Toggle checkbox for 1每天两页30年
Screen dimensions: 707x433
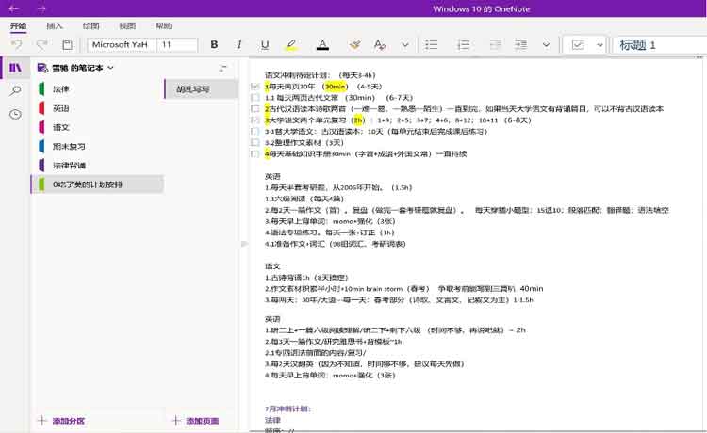pyautogui.click(x=255, y=86)
